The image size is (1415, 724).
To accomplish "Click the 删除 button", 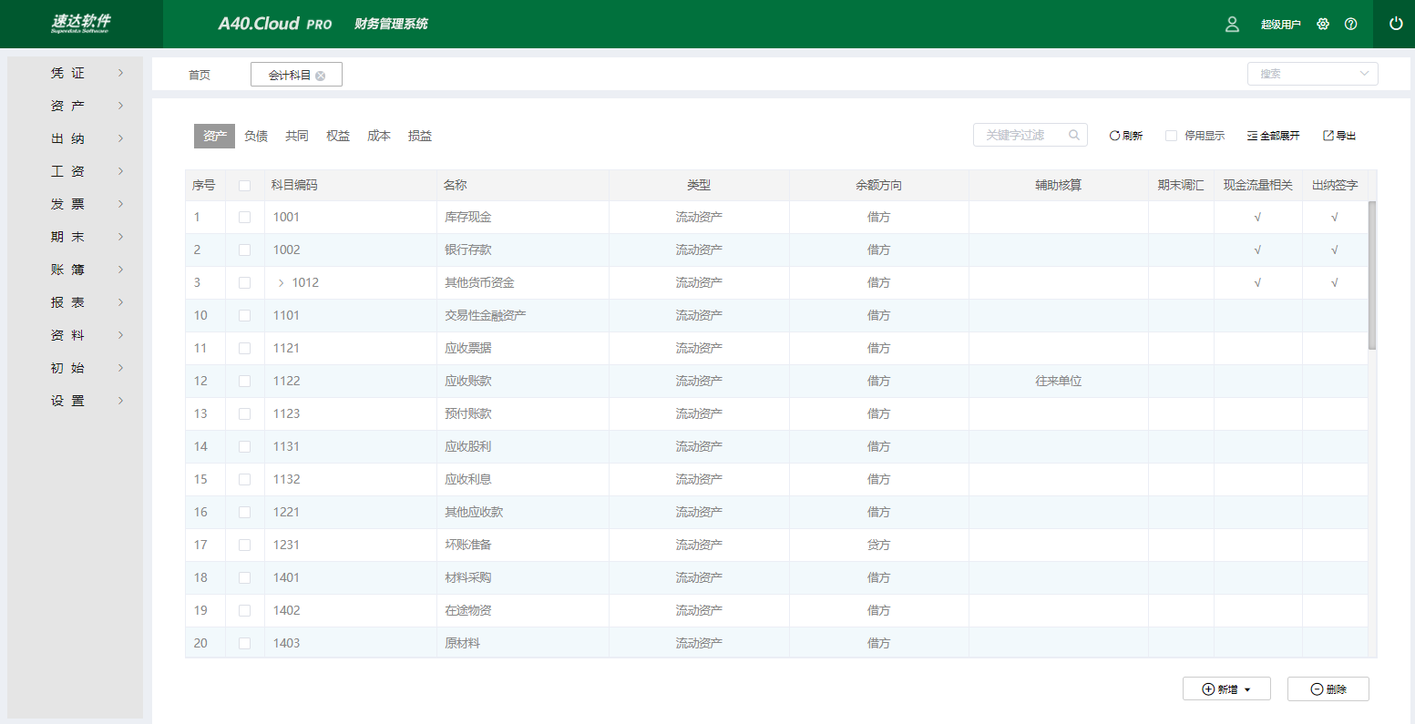I will click(x=1328, y=689).
